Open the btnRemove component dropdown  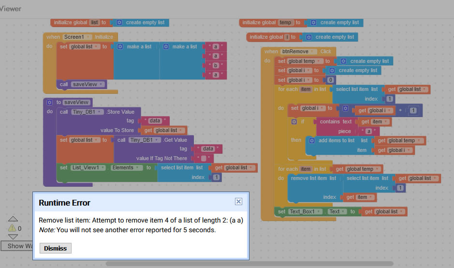pyautogui.click(x=299, y=52)
